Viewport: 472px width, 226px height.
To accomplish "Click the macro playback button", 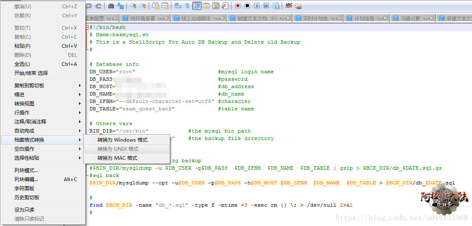I will pyautogui.click(x=257, y=6).
